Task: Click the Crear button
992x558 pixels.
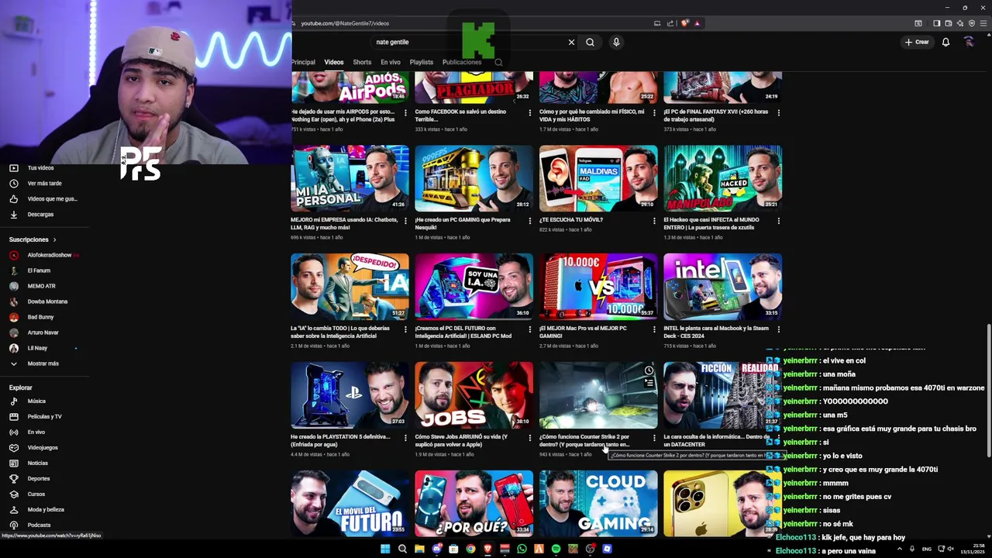Action: 917,42
